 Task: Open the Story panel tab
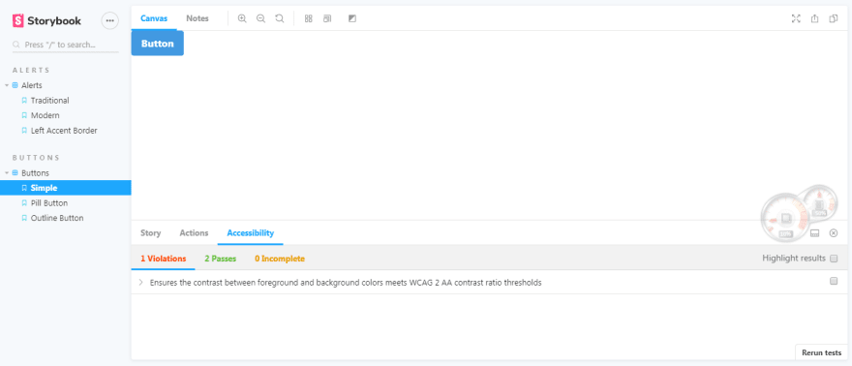click(150, 233)
